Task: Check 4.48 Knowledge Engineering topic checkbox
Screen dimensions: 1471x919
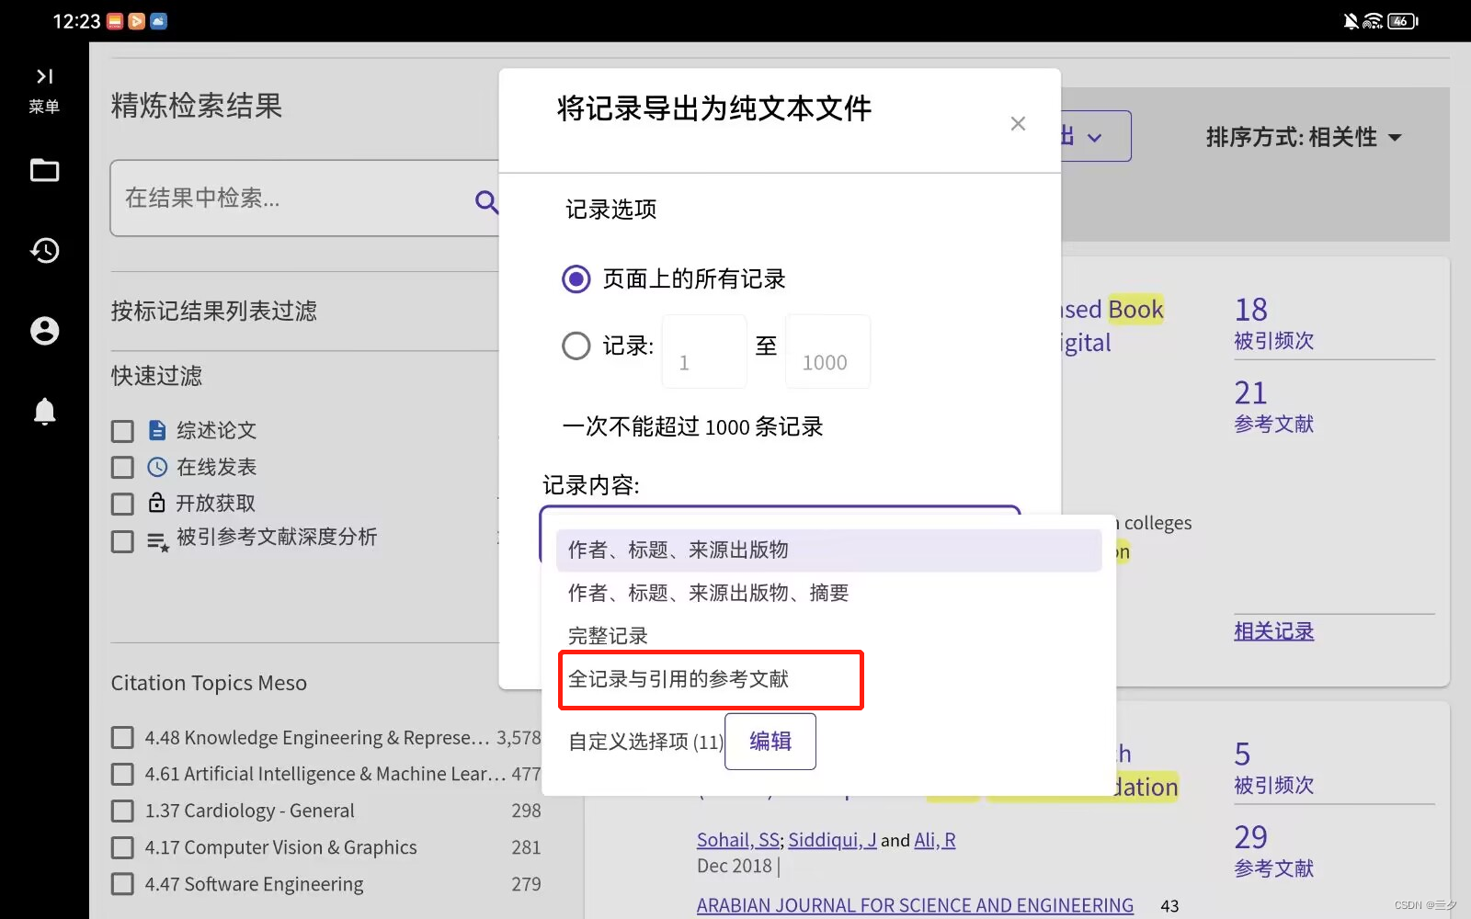Action: point(122,738)
